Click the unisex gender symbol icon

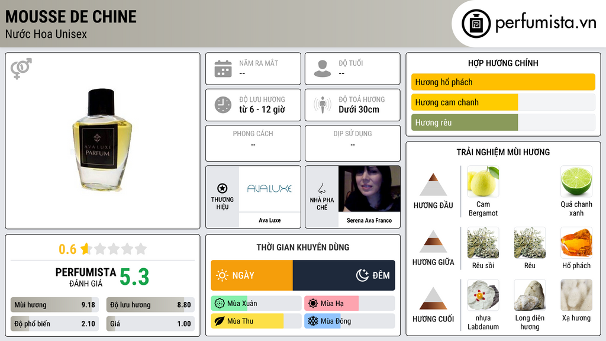(x=21, y=69)
